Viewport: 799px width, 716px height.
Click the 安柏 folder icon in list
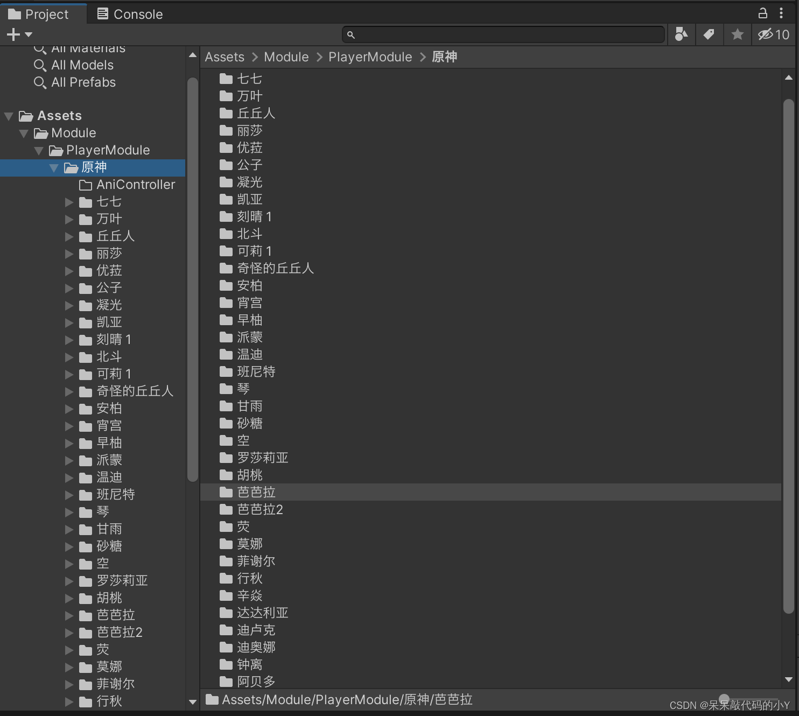click(x=226, y=286)
